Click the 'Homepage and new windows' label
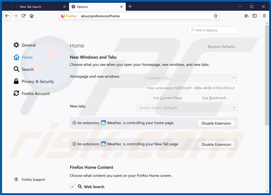This screenshot has height=195, width=271. (95, 76)
